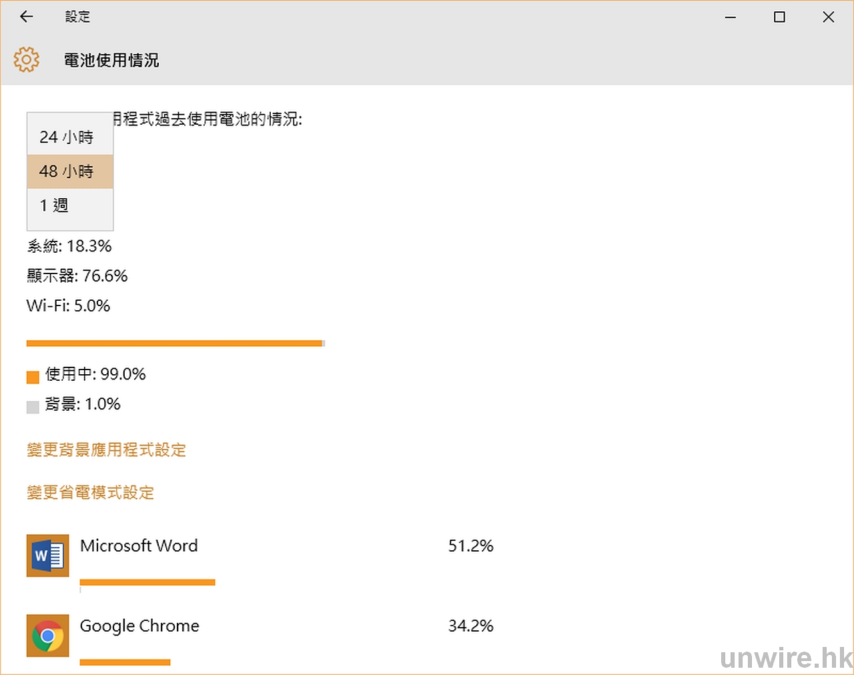Click the overall battery usage bar
854x675 pixels.
click(x=175, y=344)
